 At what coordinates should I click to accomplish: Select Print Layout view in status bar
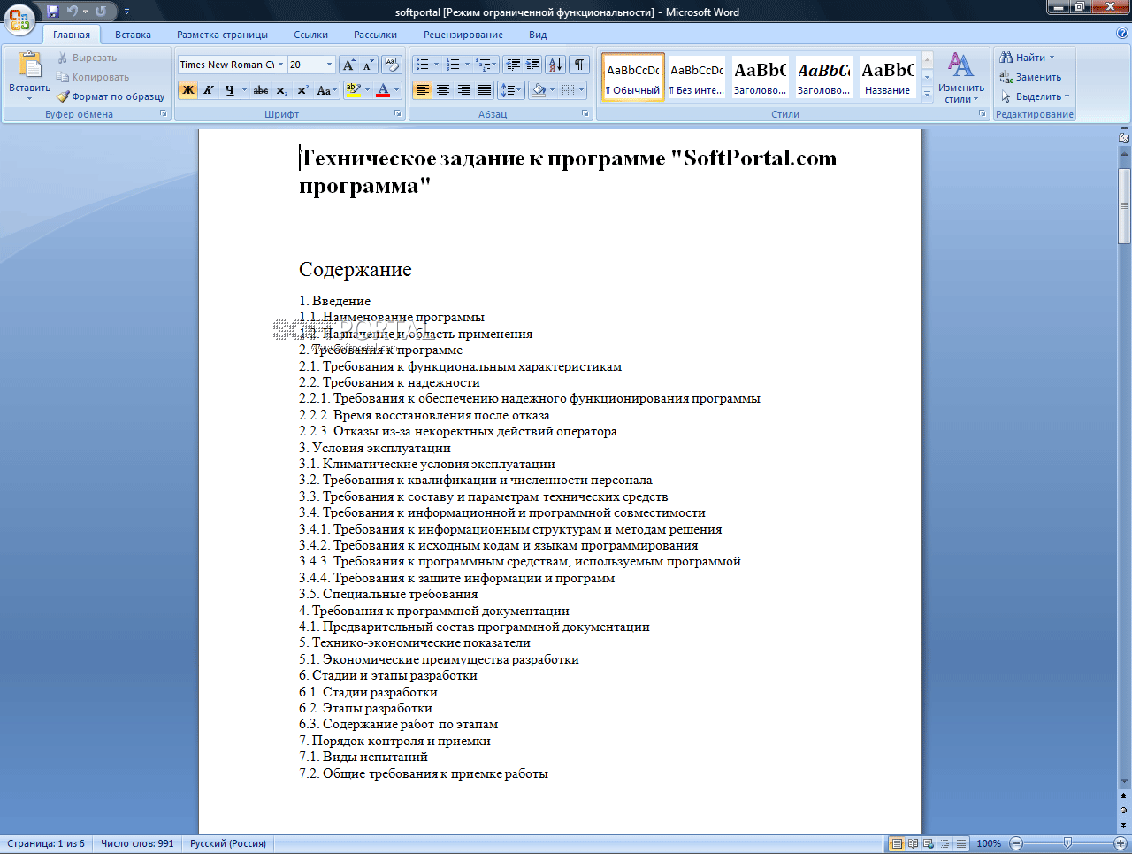point(897,843)
